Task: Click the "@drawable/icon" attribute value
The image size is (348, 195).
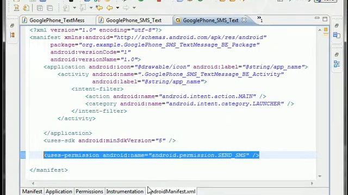Action: [x=162, y=67]
